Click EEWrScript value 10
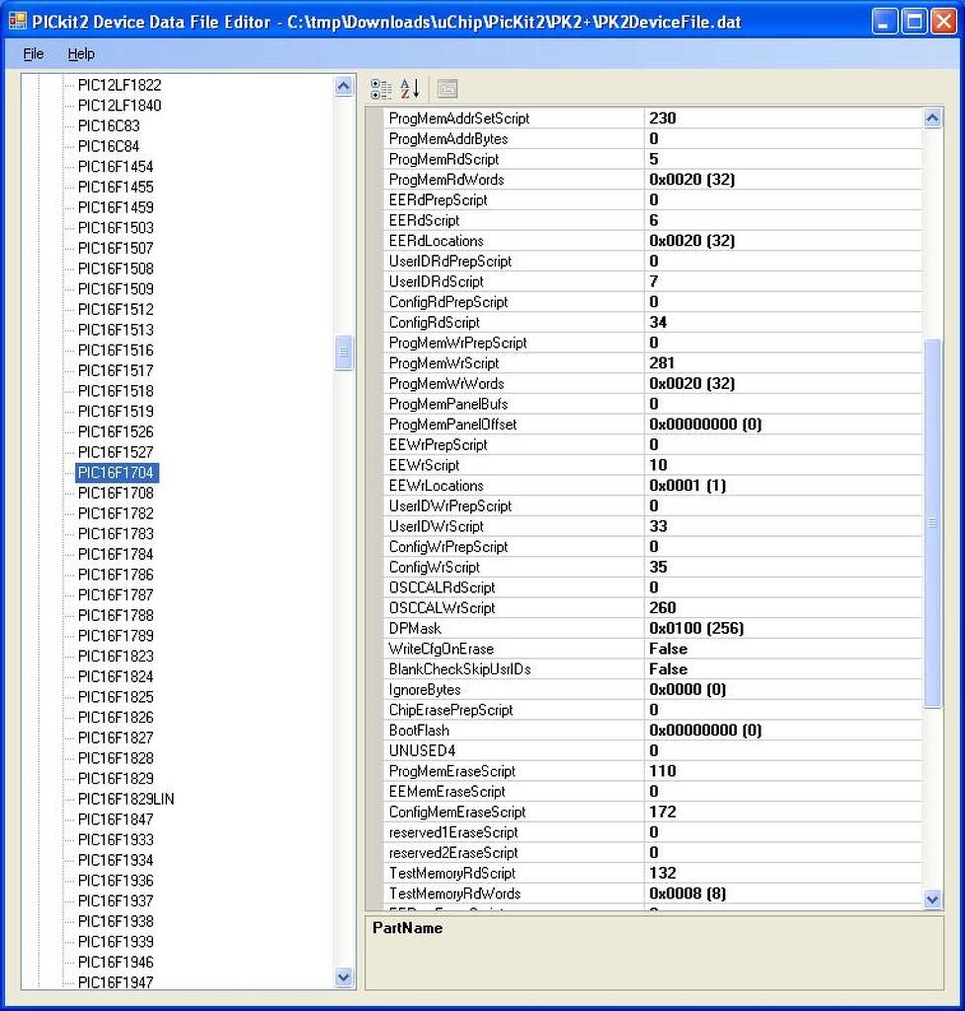The image size is (965, 1011). 658,465
